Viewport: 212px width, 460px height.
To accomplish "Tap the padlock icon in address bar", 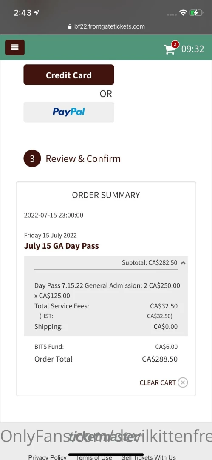I will click(70, 27).
